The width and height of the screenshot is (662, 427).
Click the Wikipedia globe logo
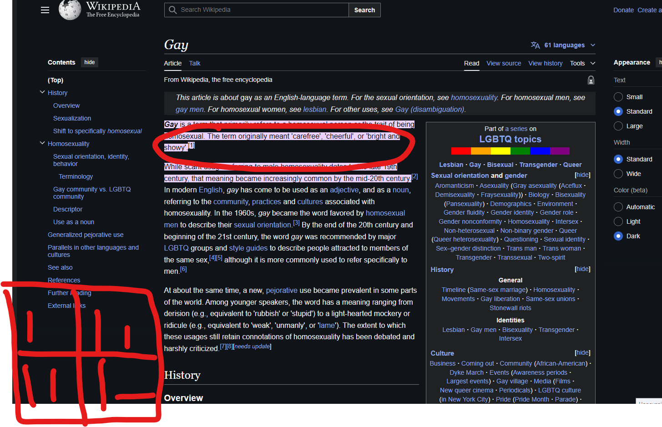[70, 10]
